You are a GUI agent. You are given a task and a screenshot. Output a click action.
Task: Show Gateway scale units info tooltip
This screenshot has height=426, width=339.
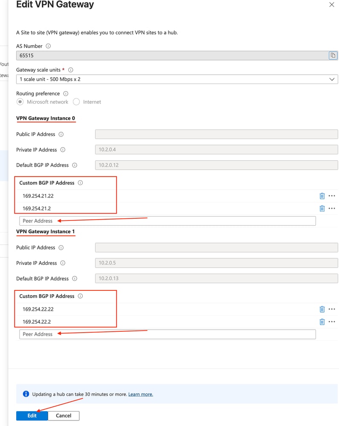71,70
